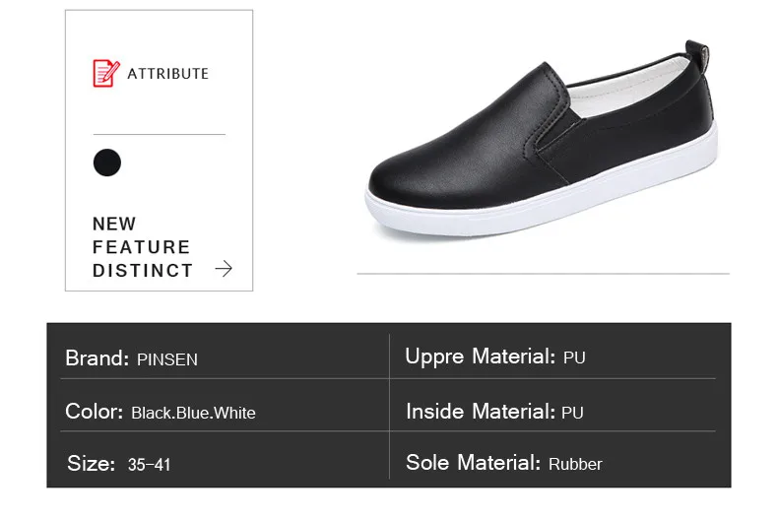778x519 pixels.
Task: Click the horizontal line under the shoe
Action: pyautogui.click(x=543, y=273)
